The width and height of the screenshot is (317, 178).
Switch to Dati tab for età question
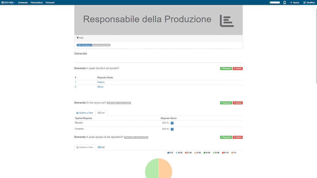[101, 147]
